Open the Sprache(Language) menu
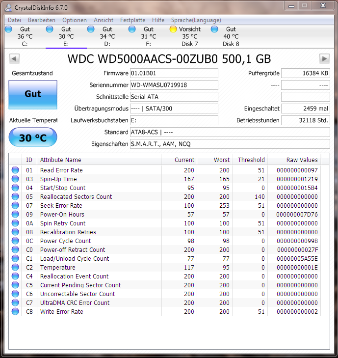This screenshot has width=338, height=358. pos(196,20)
